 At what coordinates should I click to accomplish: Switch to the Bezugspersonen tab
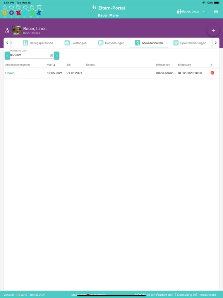coord(38,43)
